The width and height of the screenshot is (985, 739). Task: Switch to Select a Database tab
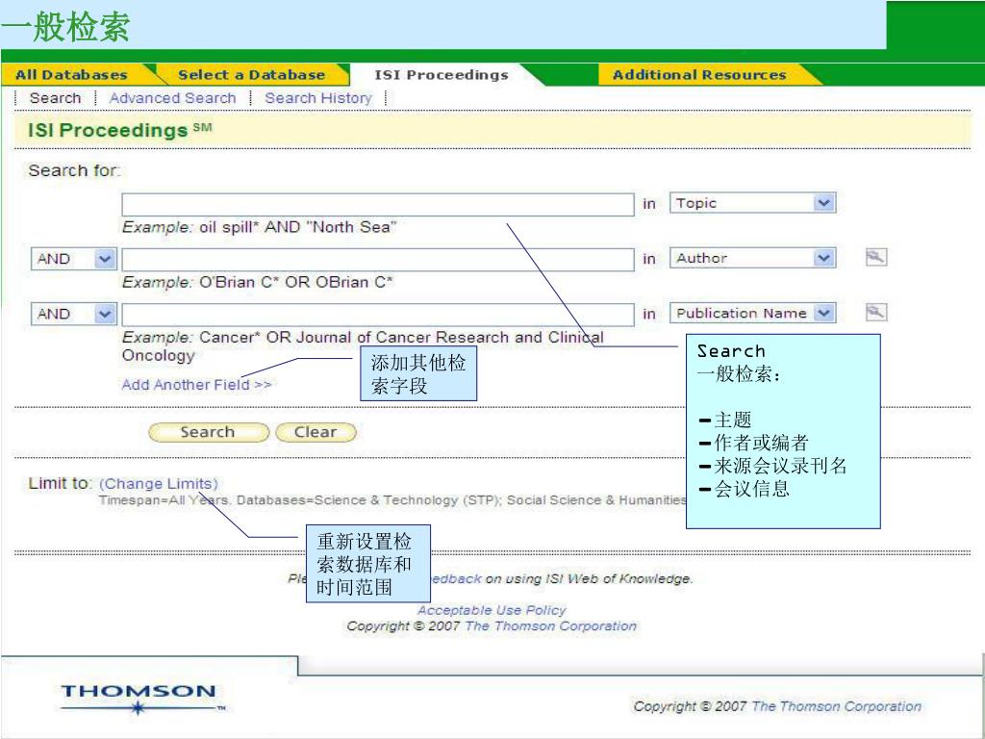click(x=251, y=75)
